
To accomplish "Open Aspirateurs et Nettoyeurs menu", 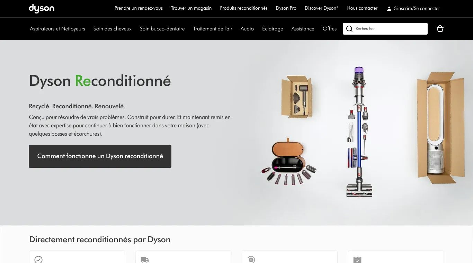I will pyautogui.click(x=57, y=29).
